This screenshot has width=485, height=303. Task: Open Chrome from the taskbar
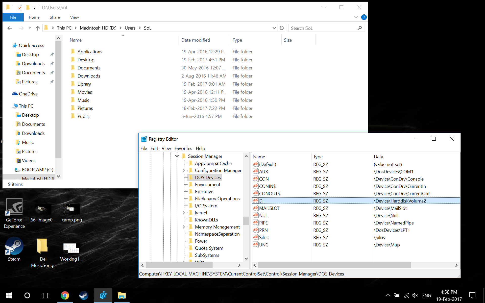coord(65,295)
